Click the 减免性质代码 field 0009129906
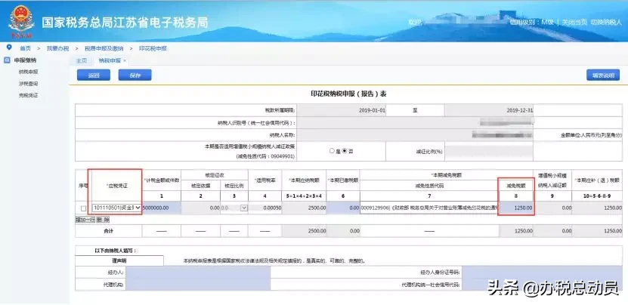Image resolution: width=628 pixels, height=305 pixels. click(x=428, y=208)
